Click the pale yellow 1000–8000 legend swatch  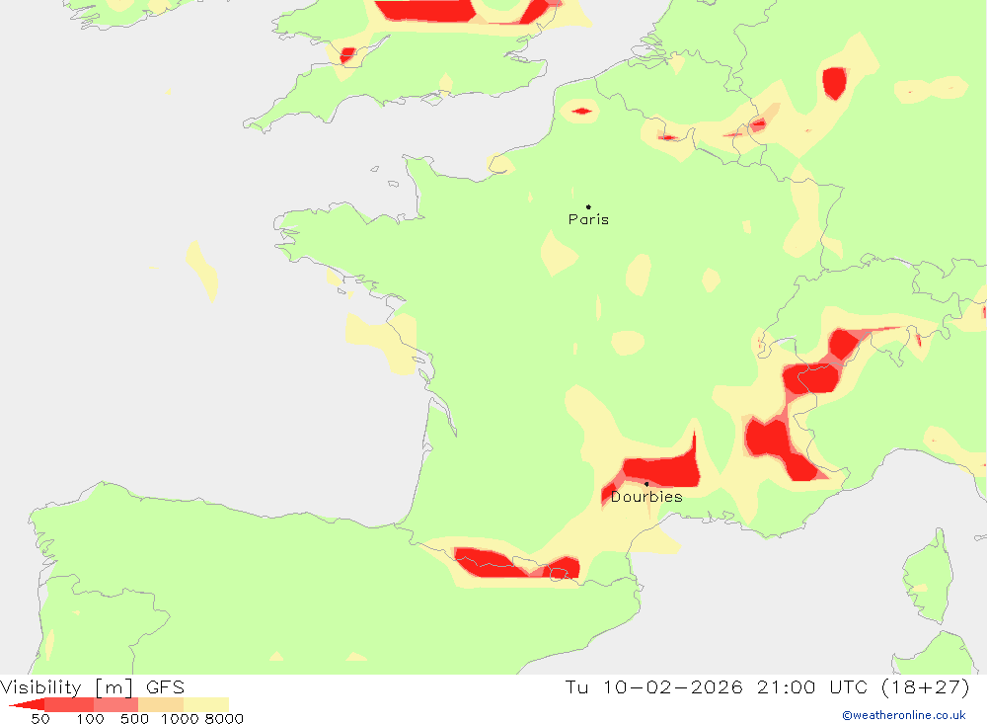coord(206,704)
